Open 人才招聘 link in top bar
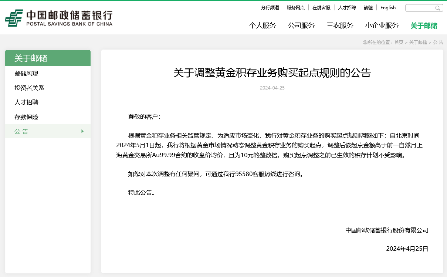This screenshot has width=447, height=277. [x=347, y=8]
